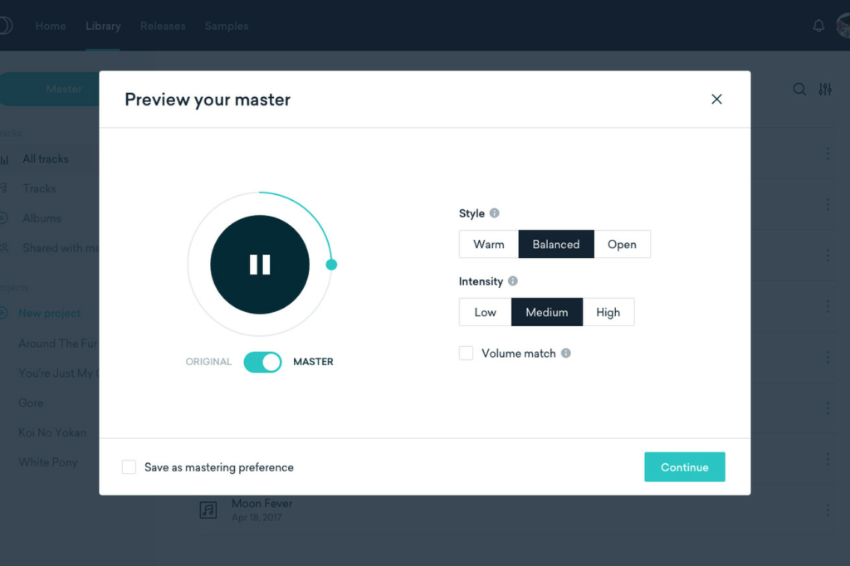Click the Moon Fever track title
The image size is (850, 566).
[261, 503]
